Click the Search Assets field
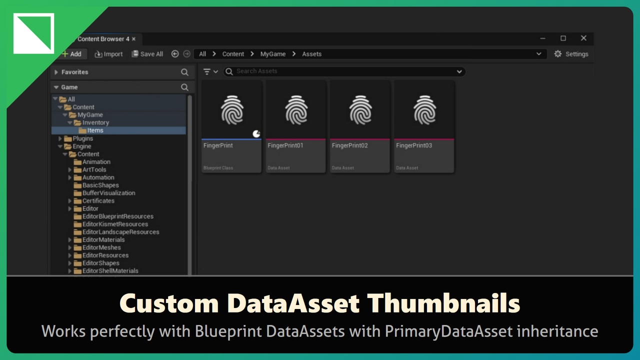The height and width of the screenshot is (360, 640). click(x=344, y=71)
